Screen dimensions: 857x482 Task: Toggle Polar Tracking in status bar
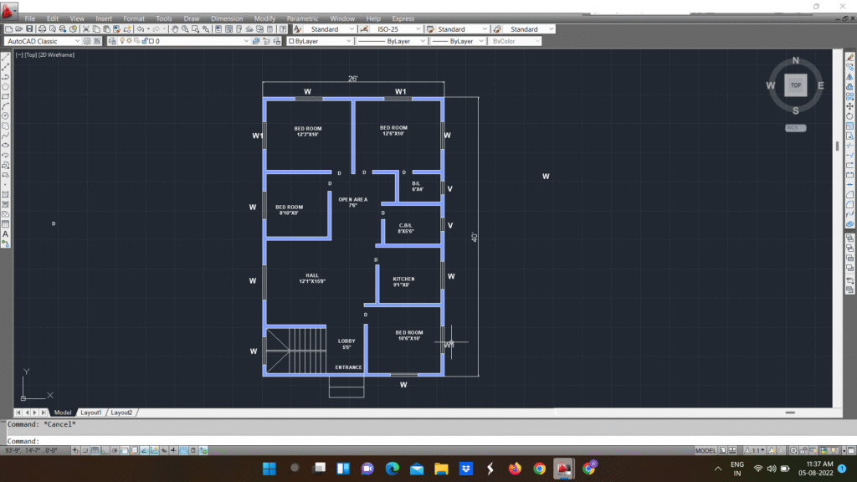[115, 450]
